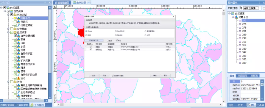Click the 水流 layer icon
The height and width of the screenshot is (108, 265).
click(18, 46)
